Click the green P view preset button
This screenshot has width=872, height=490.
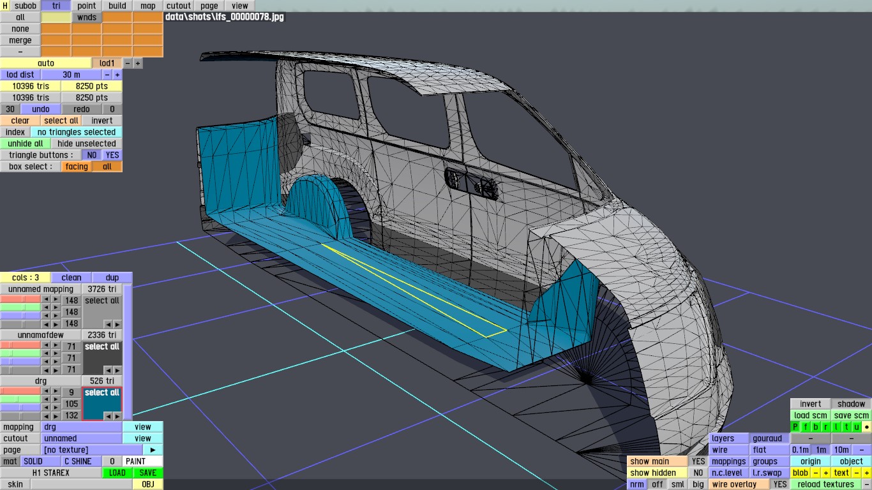[795, 427]
